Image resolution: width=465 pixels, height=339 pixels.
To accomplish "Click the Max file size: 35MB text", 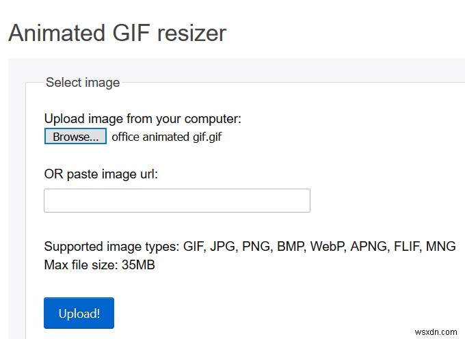I will [99, 265].
